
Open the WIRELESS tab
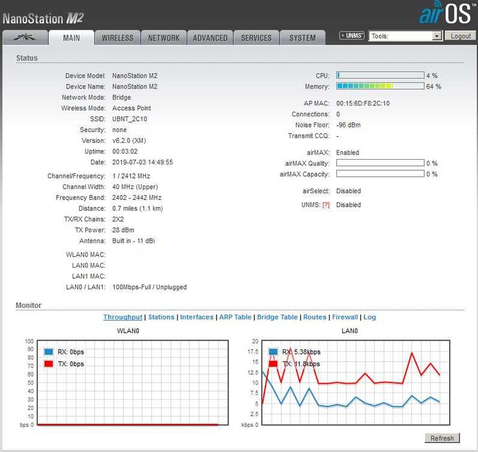point(118,38)
